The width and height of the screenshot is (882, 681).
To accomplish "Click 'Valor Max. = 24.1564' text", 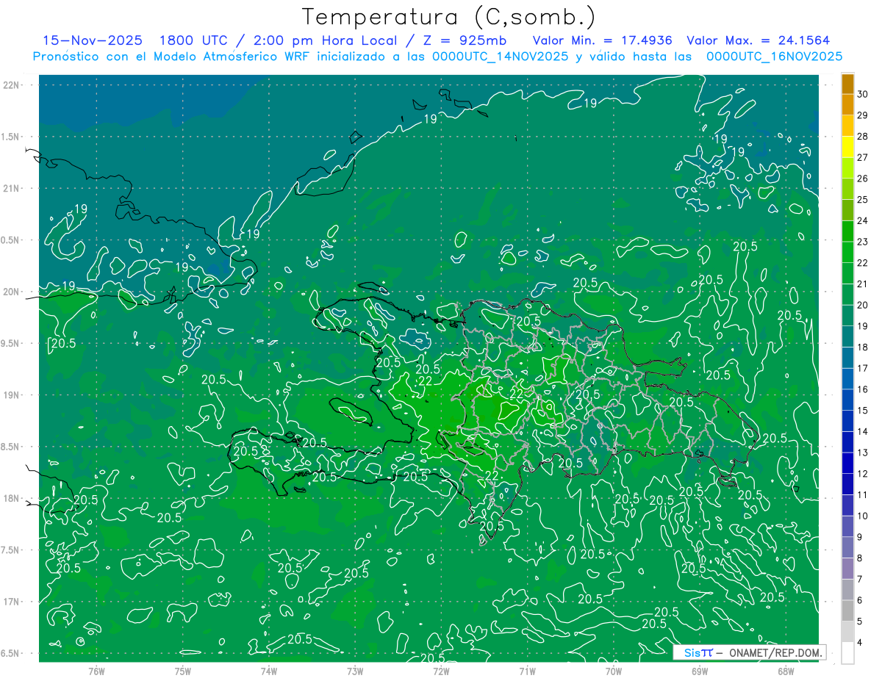I will pos(759,40).
